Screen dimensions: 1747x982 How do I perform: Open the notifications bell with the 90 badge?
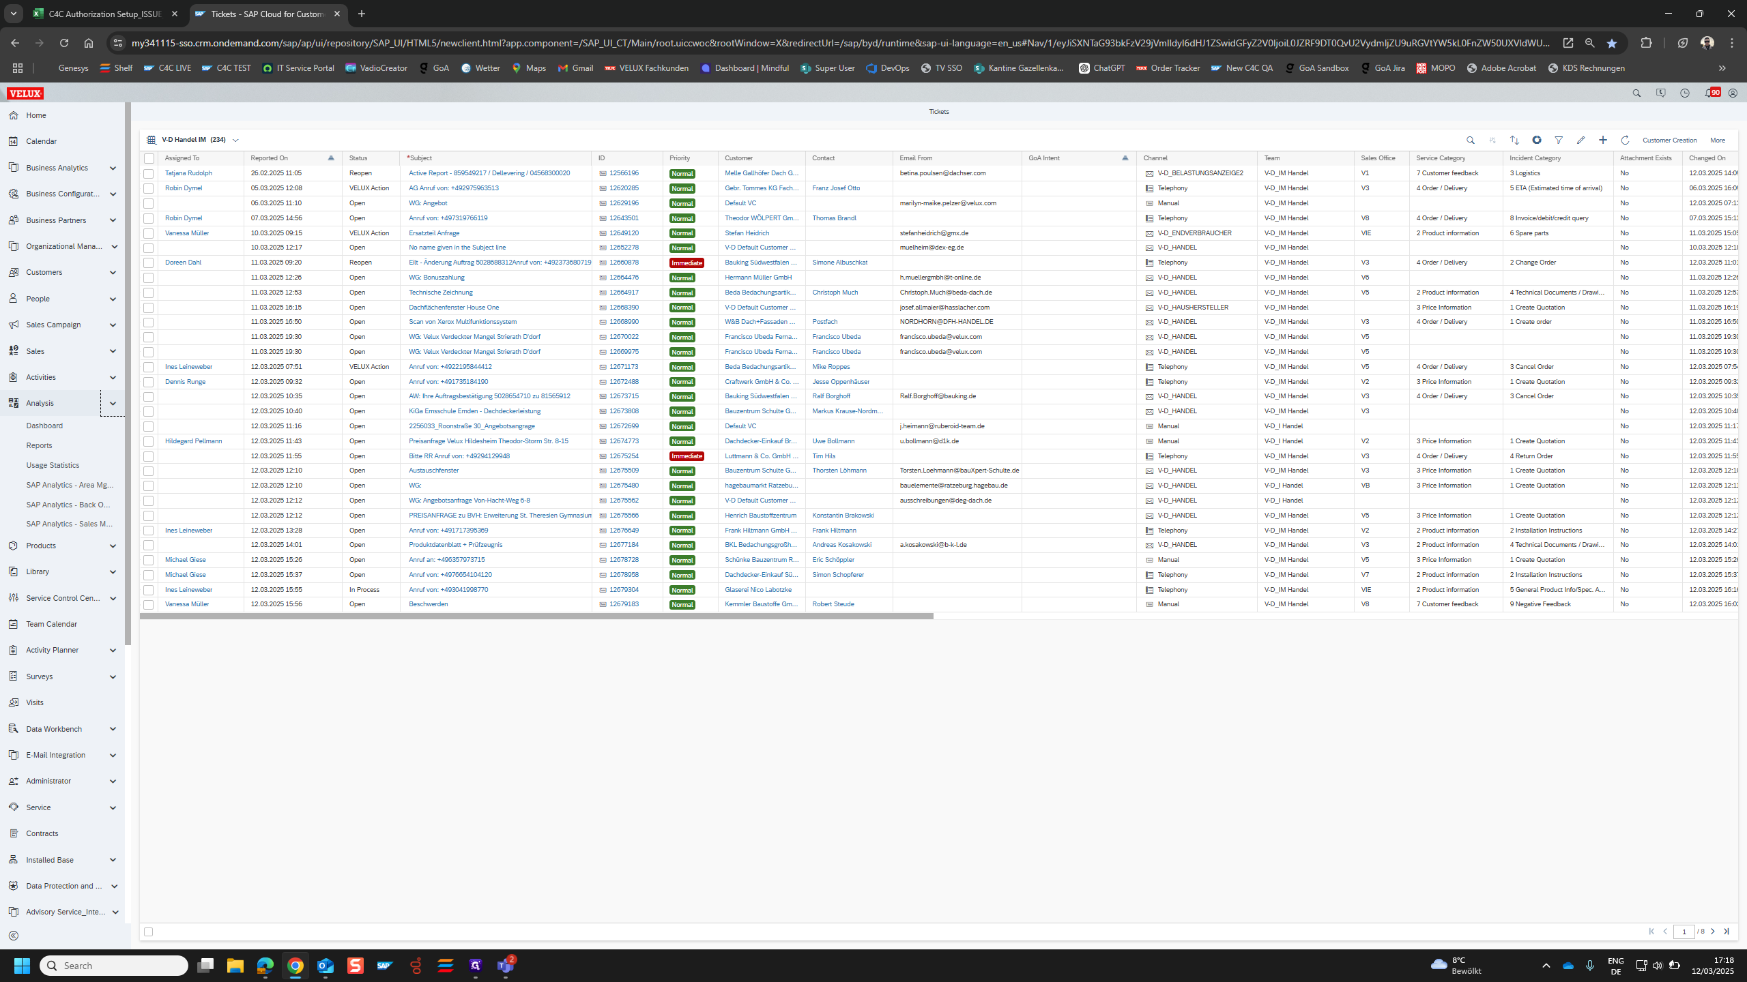click(x=1709, y=93)
